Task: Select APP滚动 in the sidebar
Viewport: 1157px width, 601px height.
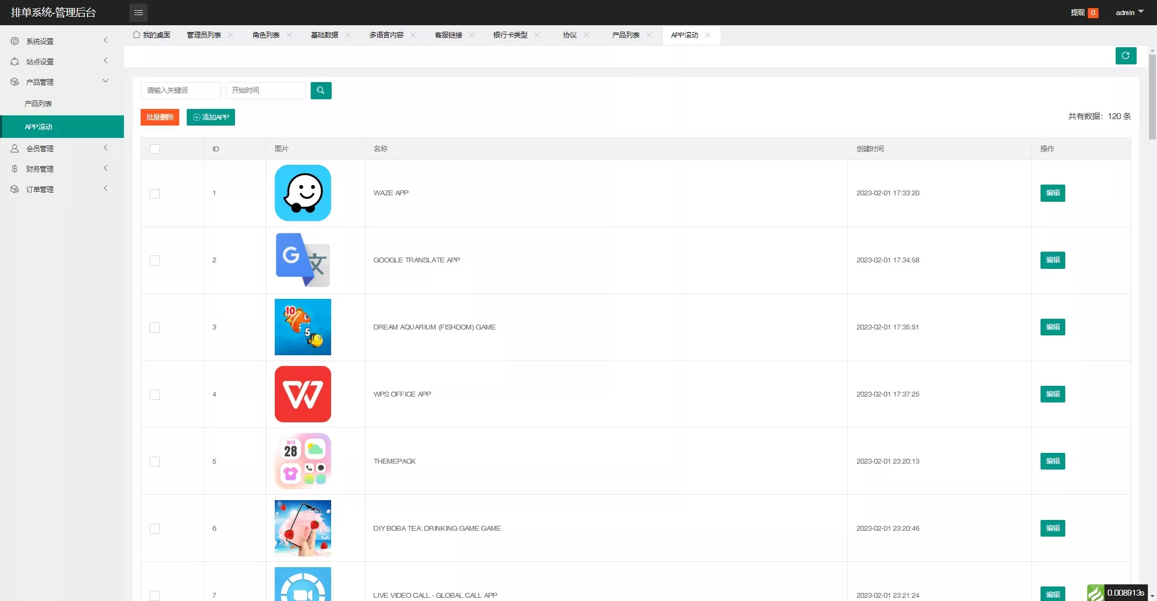Action: pos(62,127)
